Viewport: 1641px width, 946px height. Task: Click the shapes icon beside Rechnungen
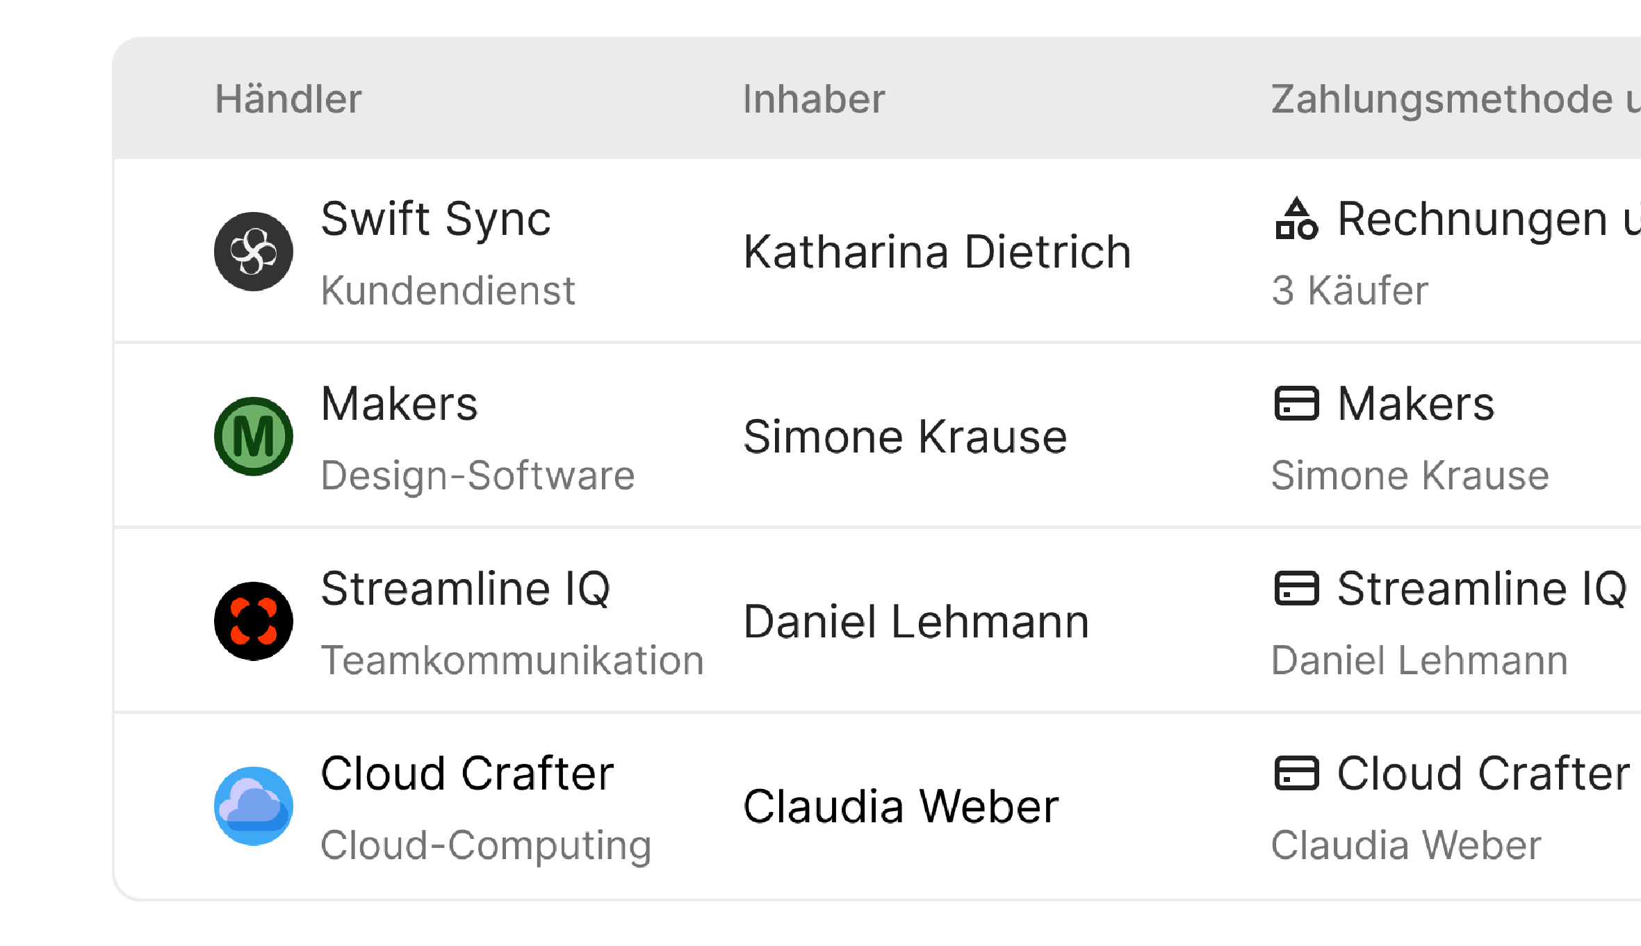(1296, 219)
